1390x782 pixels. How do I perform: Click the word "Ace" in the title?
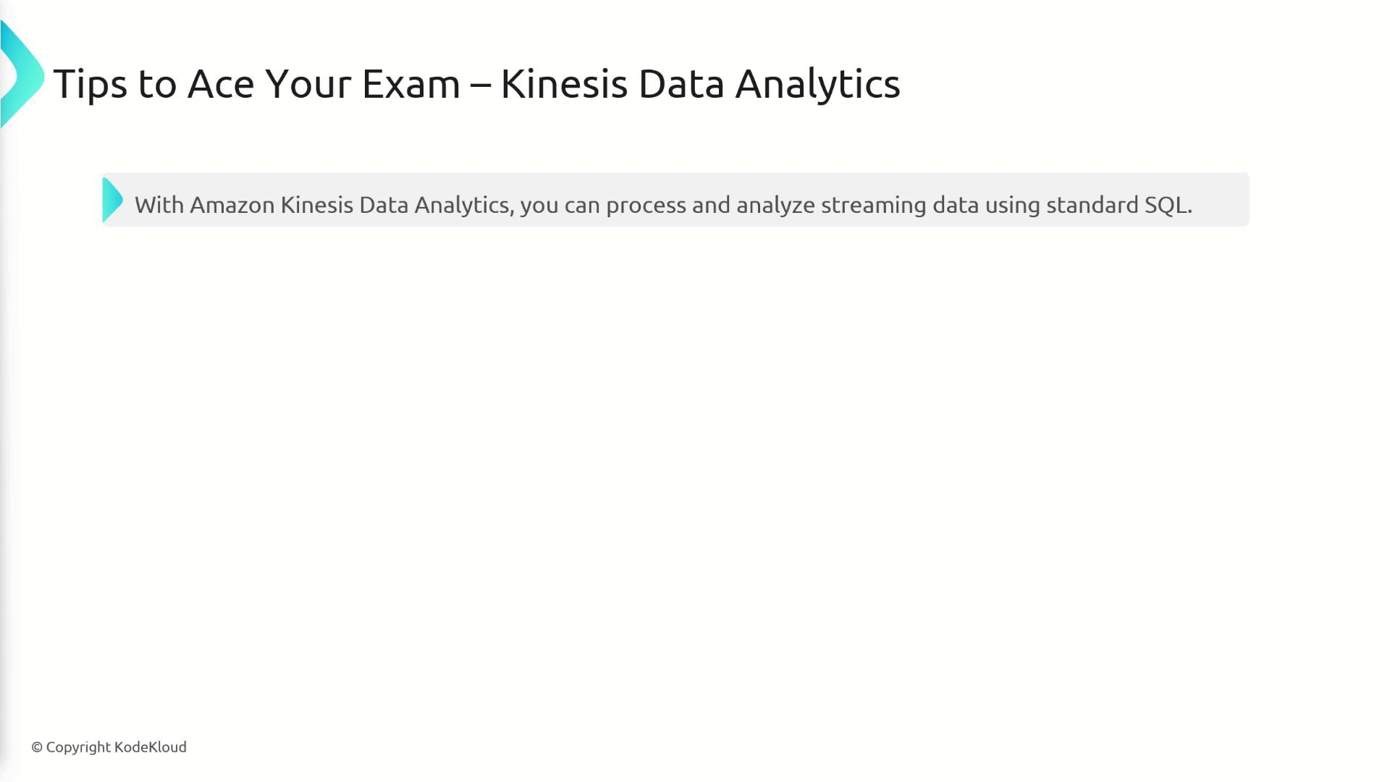[221, 84]
